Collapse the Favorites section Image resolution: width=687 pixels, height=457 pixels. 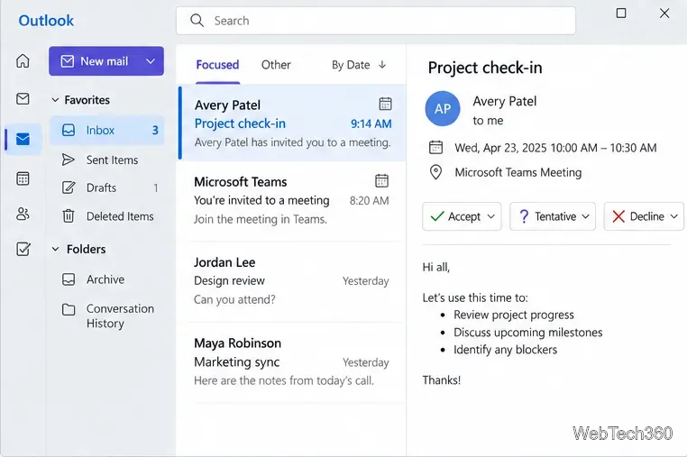click(x=55, y=100)
